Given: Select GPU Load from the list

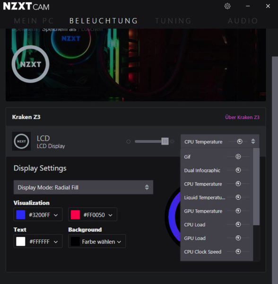Looking at the screenshot, I should [x=217, y=238].
